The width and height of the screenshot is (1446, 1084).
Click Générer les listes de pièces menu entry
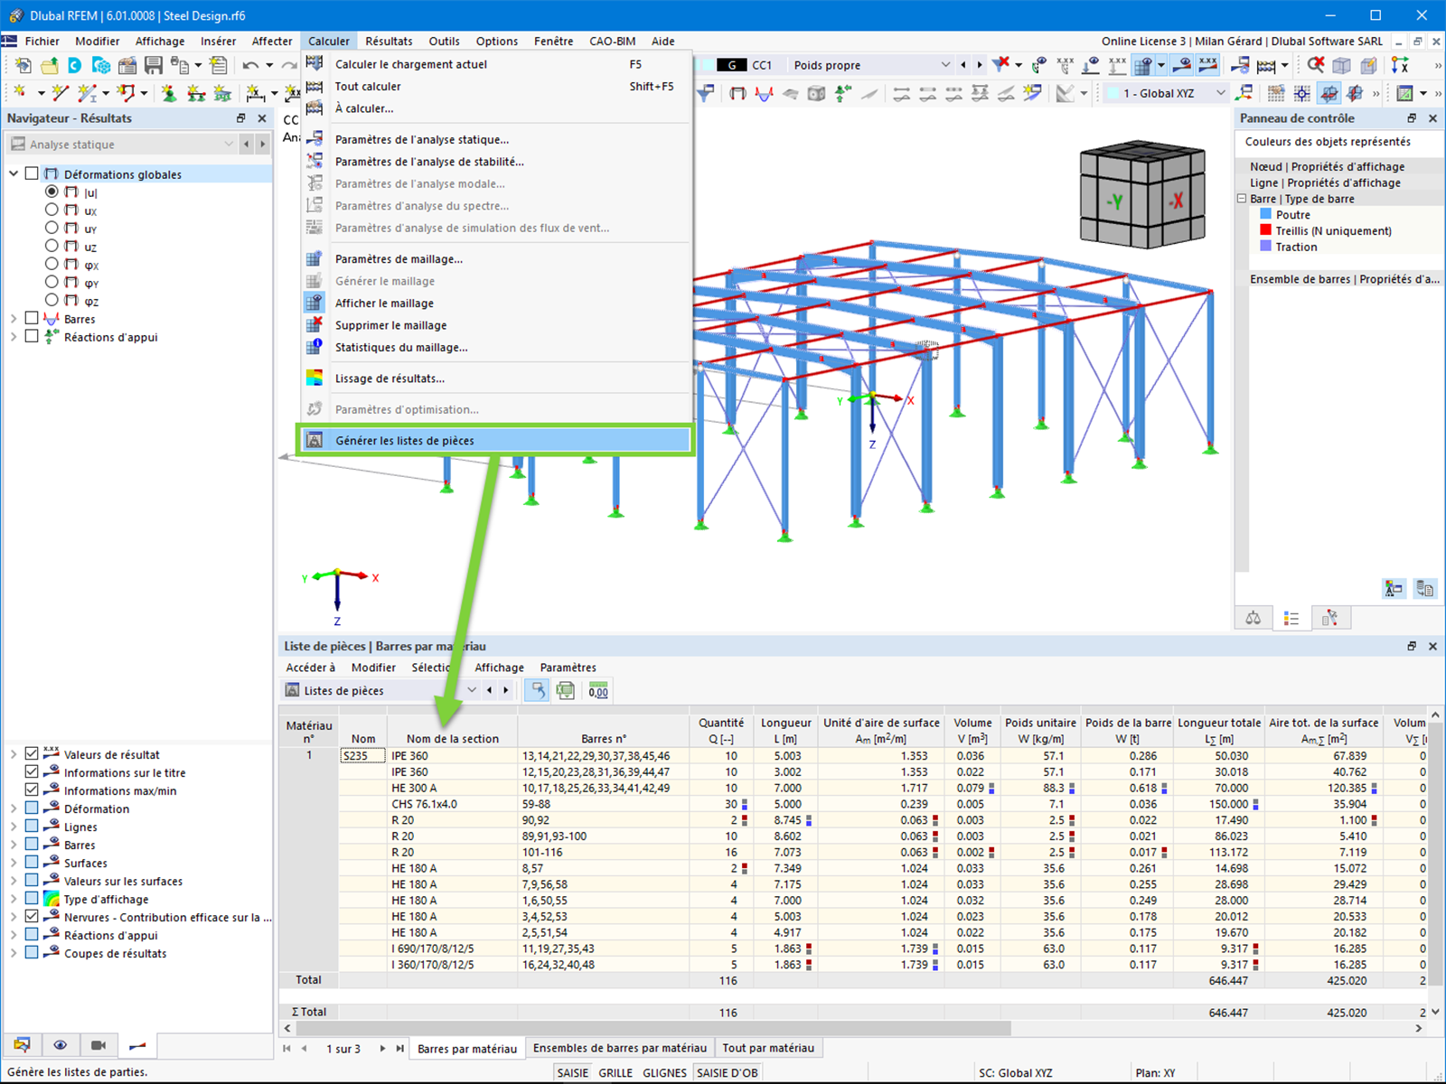[495, 441]
